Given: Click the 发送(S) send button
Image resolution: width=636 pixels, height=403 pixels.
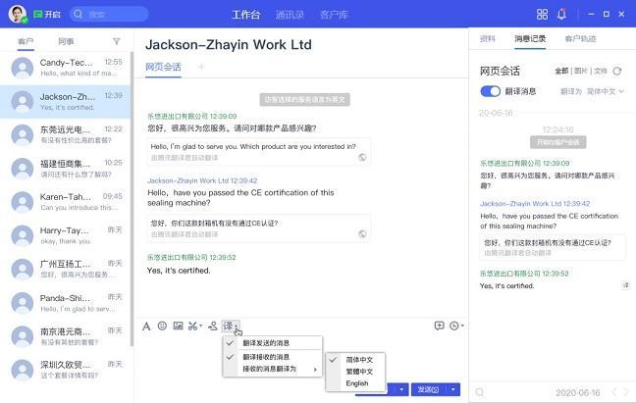Looking at the screenshot, I should [x=429, y=389].
